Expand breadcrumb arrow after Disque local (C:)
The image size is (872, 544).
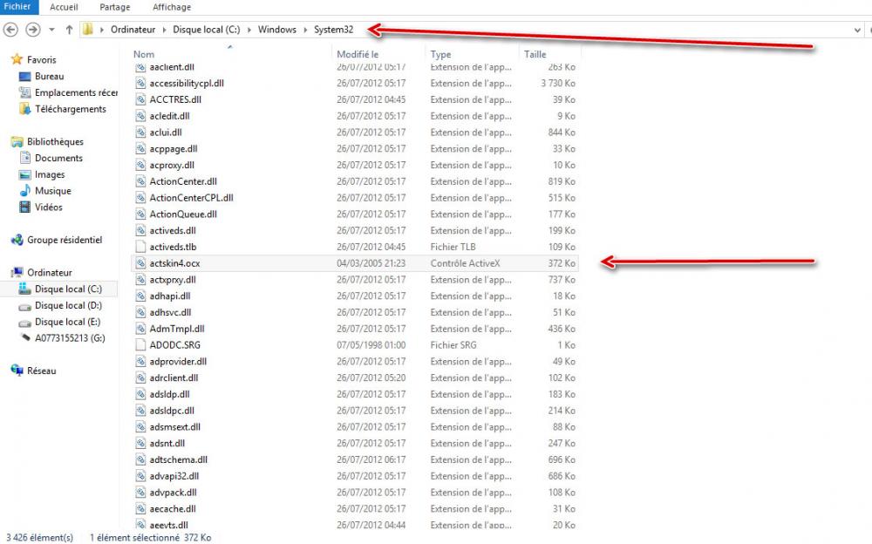coord(249,30)
